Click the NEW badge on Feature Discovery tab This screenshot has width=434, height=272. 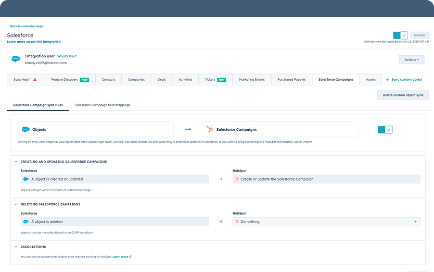pyautogui.click(x=84, y=80)
